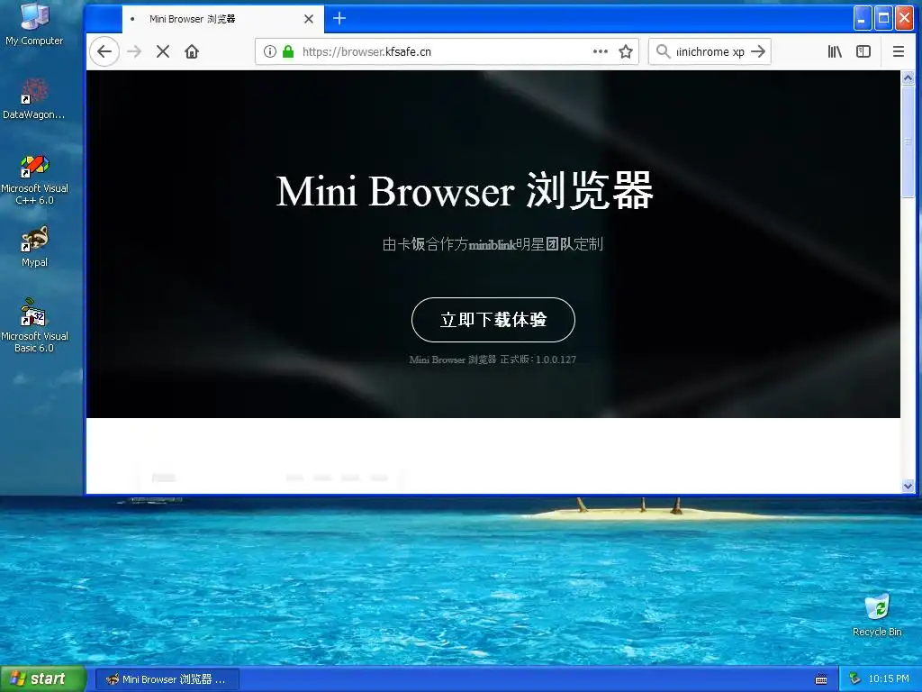The image size is (922, 692).
Task: Click the forward navigation arrow
Action: [x=134, y=51]
